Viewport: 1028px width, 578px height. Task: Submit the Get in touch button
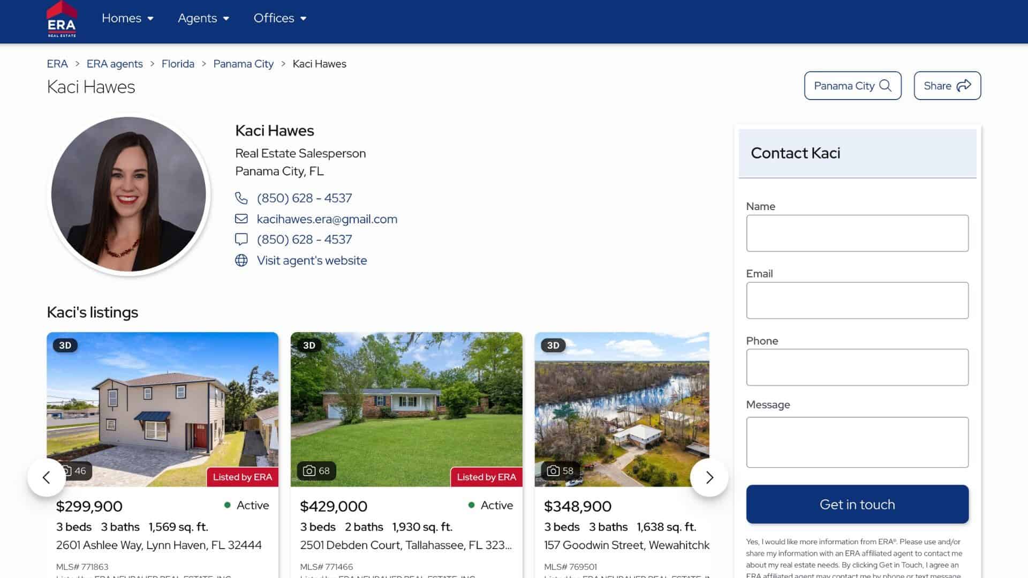click(857, 504)
